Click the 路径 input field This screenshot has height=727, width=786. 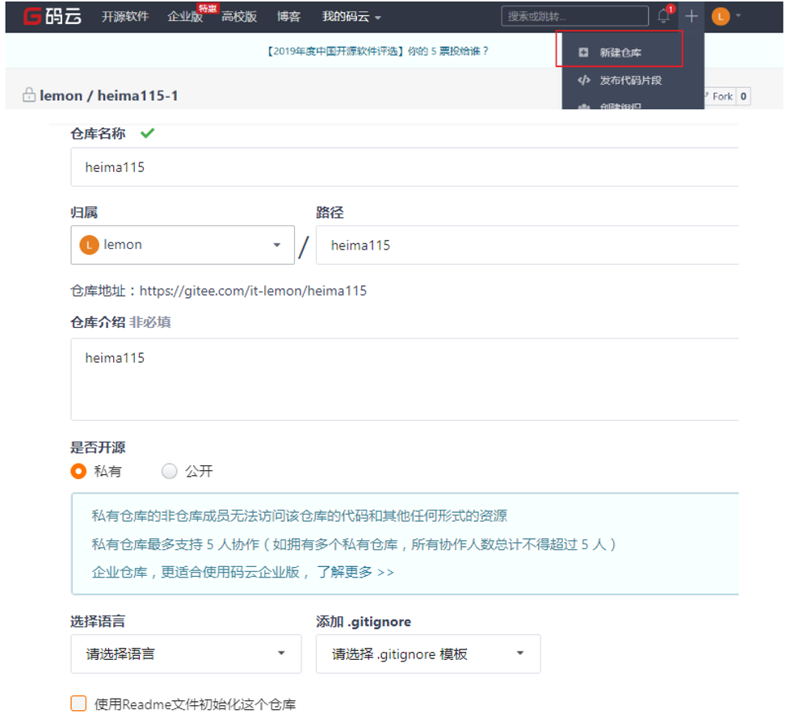528,245
